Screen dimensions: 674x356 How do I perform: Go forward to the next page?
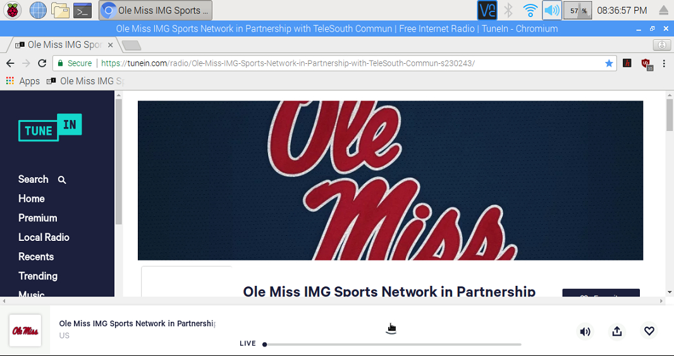click(26, 63)
